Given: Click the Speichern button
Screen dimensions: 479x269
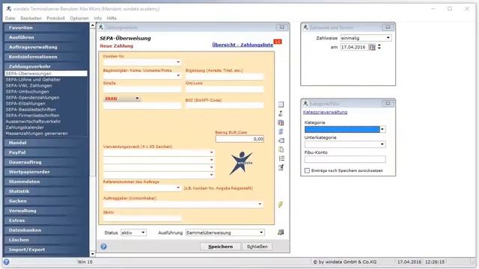Looking at the screenshot, I should [x=220, y=247].
